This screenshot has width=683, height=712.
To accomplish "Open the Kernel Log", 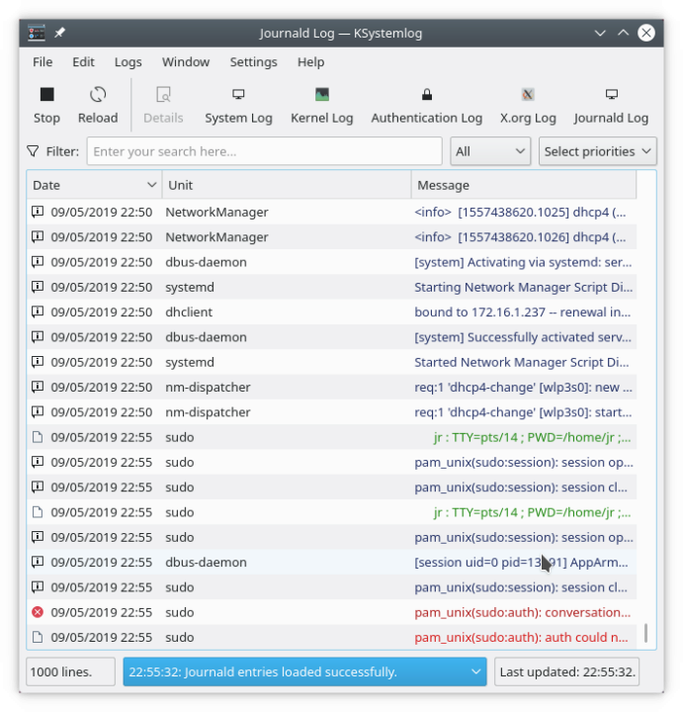I will pyautogui.click(x=321, y=105).
